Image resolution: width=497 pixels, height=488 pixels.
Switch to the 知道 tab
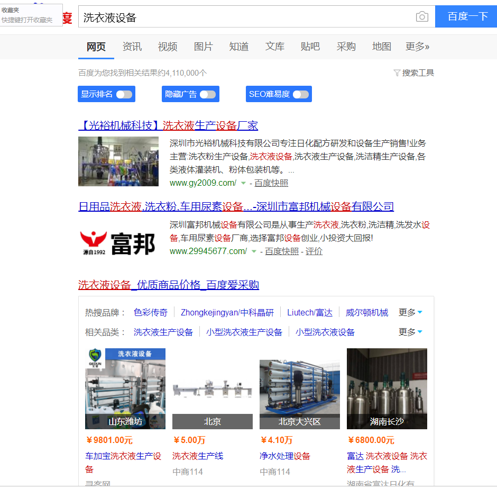pos(238,47)
